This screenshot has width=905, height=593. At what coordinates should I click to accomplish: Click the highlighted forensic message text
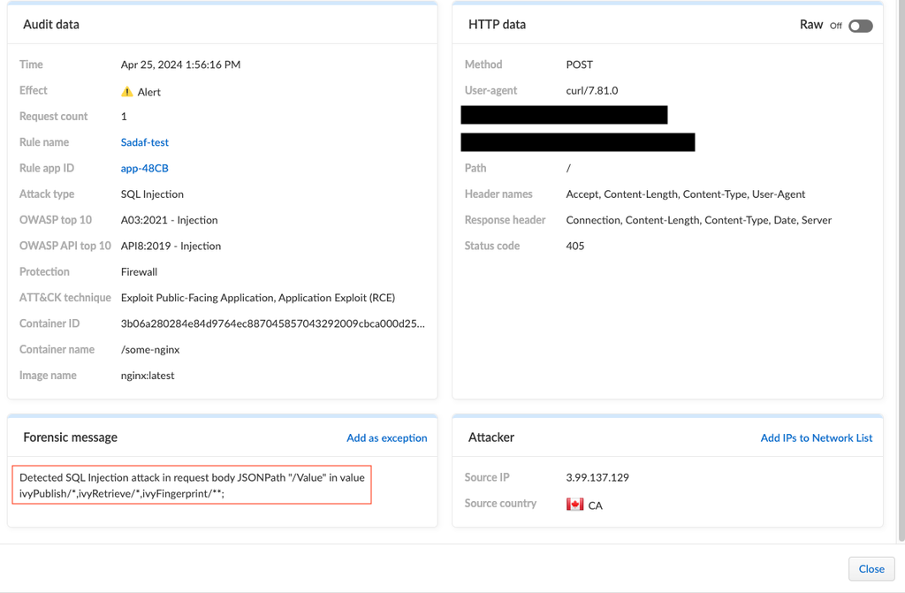192,485
